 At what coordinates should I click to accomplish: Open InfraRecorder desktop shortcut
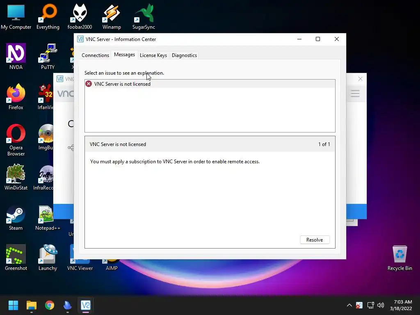(43, 177)
